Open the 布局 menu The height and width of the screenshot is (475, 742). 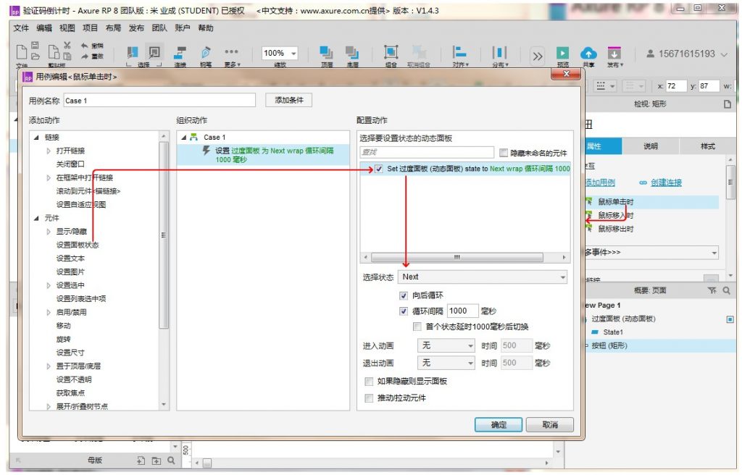113,28
